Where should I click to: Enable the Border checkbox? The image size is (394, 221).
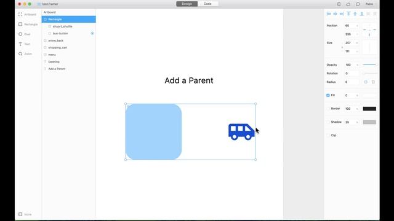click(x=328, y=109)
